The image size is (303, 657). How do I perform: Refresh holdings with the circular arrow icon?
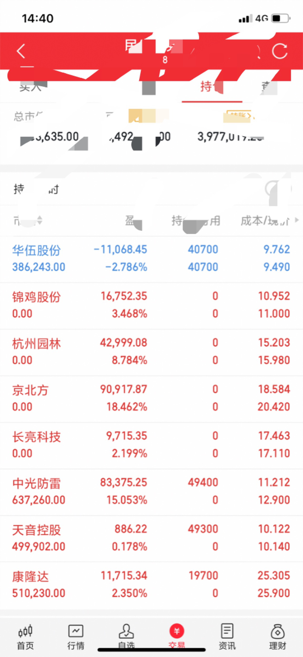(280, 51)
